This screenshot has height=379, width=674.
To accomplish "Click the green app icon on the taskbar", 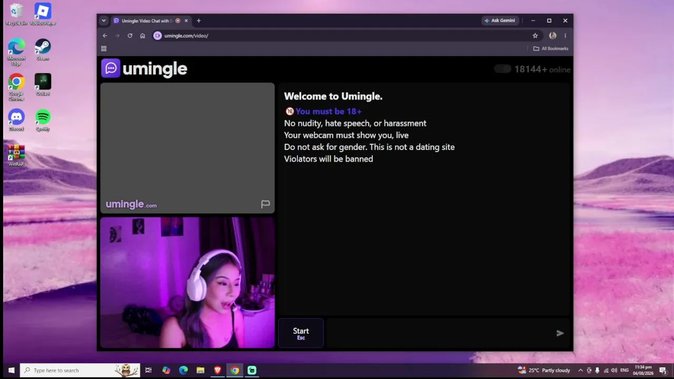I will pyautogui.click(x=252, y=370).
